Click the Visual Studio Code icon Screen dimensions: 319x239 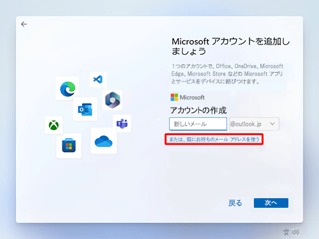pyautogui.click(x=98, y=80)
